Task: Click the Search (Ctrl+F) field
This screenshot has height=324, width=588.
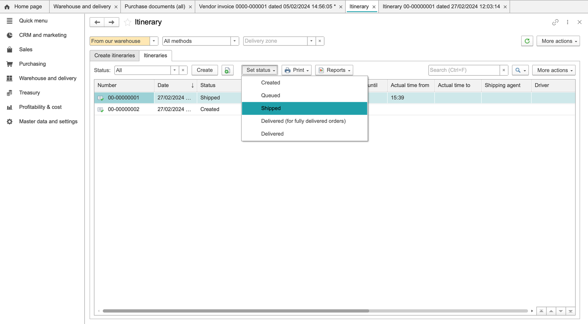Action: [x=464, y=70]
